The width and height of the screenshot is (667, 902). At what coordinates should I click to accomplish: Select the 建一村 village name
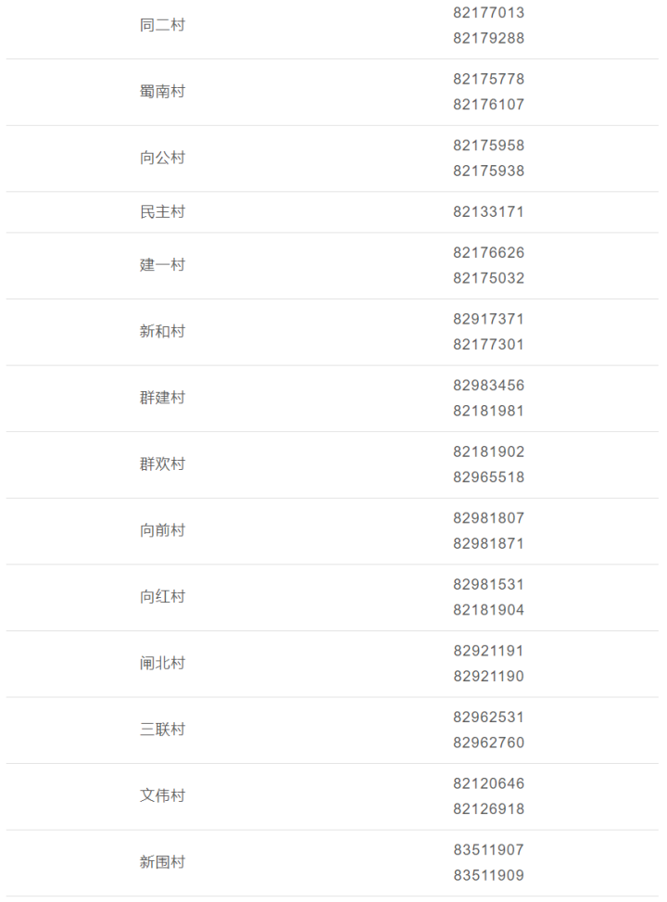[x=162, y=265]
